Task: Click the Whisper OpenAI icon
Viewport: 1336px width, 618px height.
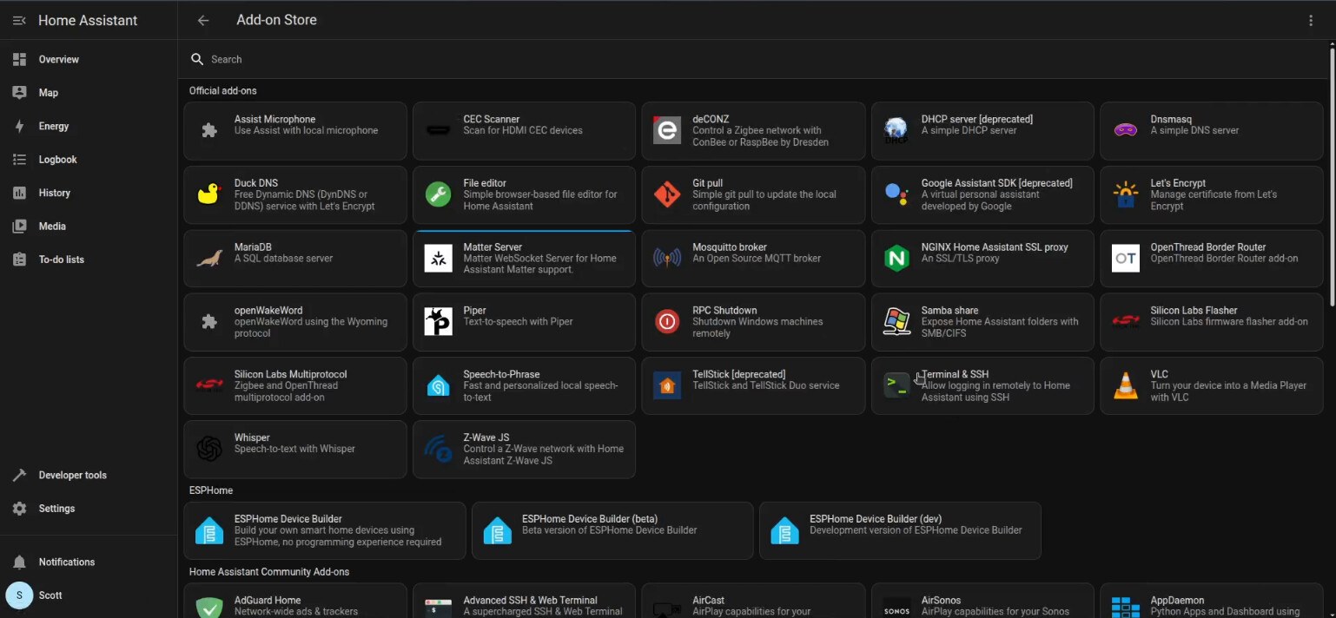Action: tap(208, 449)
